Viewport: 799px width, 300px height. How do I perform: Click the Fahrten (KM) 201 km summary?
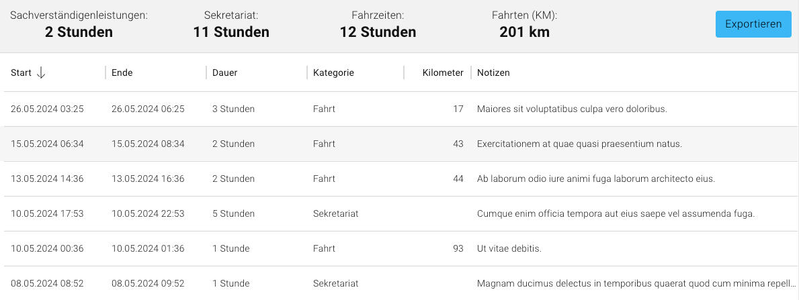524,24
